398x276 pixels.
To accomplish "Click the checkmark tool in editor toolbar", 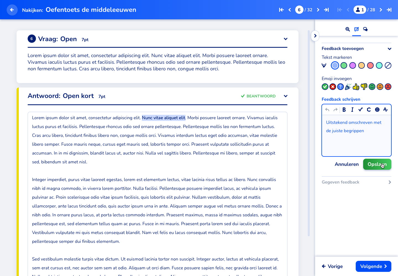I will (x=360, y=110).
